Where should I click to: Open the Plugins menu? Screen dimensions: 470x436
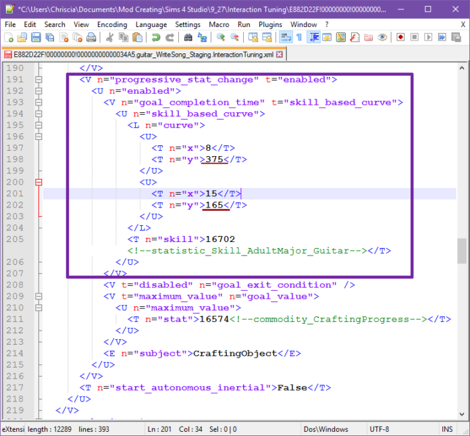[x=270, y=24]
